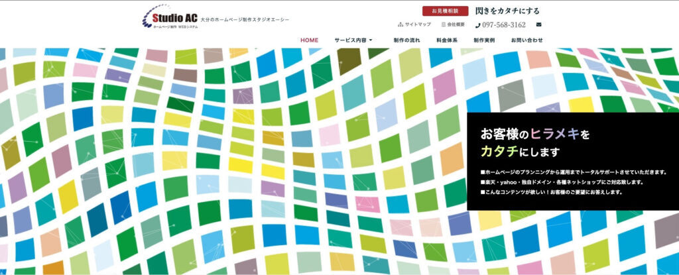This screenshot has height=275, width=679.
Task: Click お問い合わせ in the navigation bar
Action: pyautogui.click(x=526, y=40)
